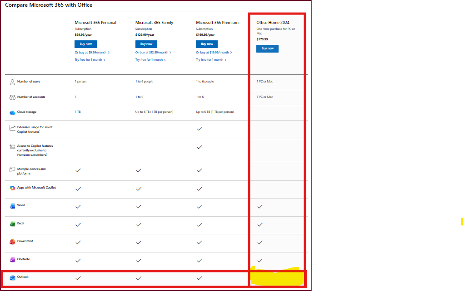This screenshot has height=291, width=464.
Task: Click Family Number of users '1 to 6 people'
Action: tap(144, 82)
